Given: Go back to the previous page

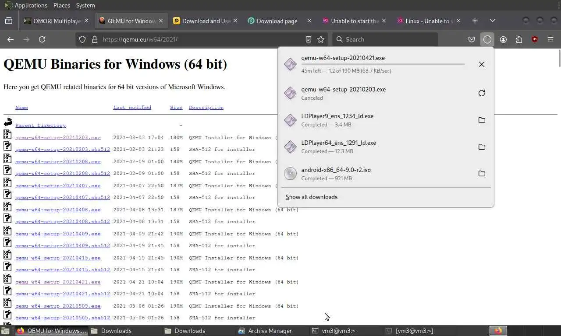Looking at the screenshot, I should click(11, 39).
